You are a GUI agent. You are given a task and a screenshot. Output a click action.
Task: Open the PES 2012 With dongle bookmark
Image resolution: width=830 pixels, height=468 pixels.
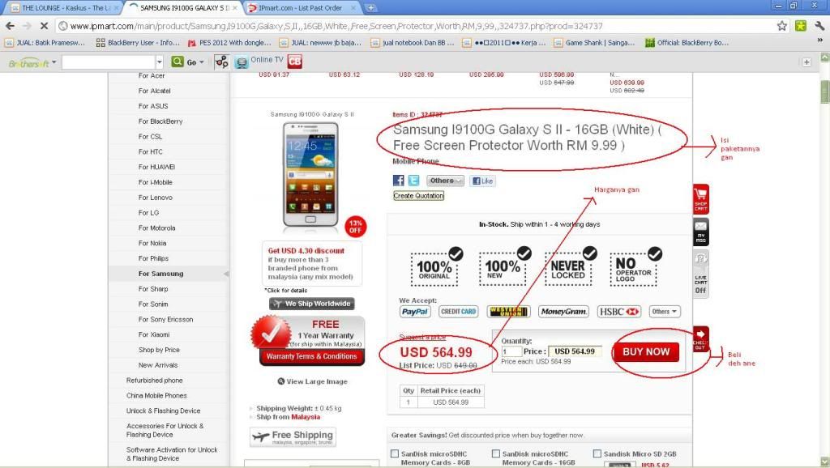(x=229, y=43)
